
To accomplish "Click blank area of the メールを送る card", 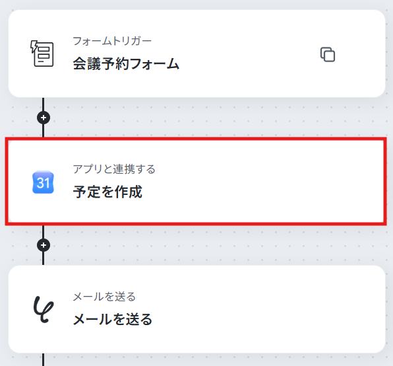I will (263, 309).
